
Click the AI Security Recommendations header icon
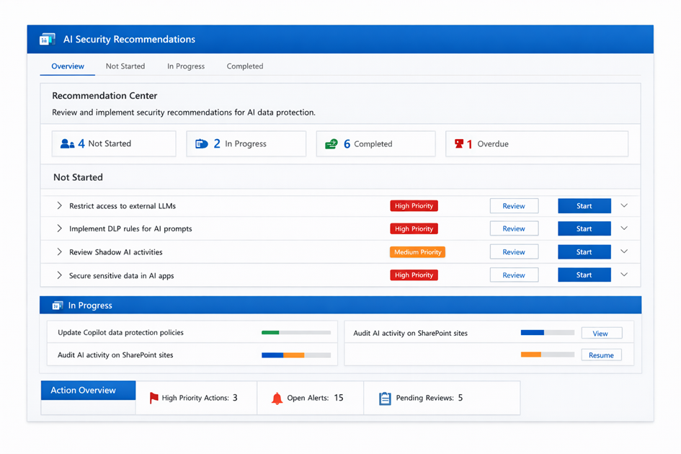48,40
